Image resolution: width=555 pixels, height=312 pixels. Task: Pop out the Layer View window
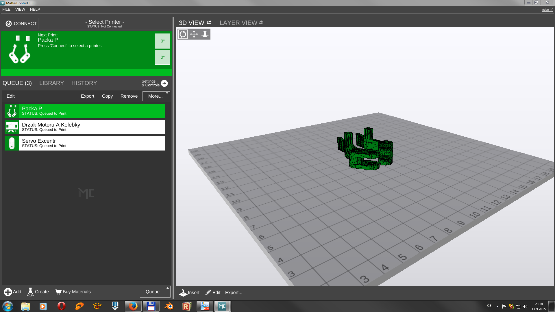click(261, 22)
